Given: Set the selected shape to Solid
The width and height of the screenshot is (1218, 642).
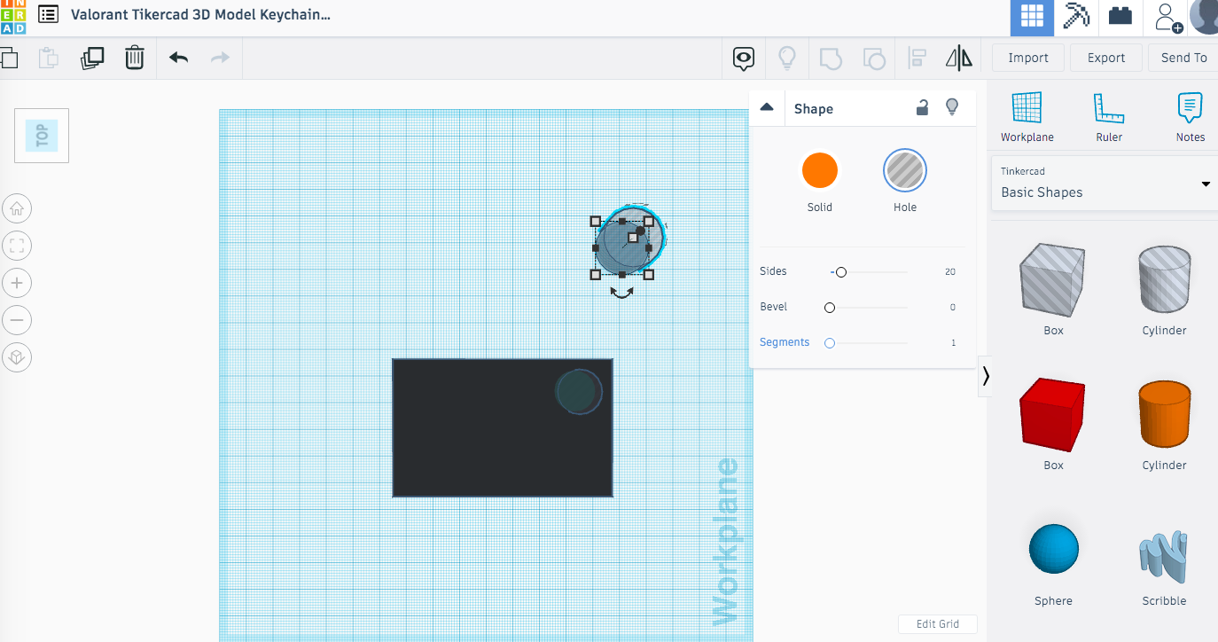Looking at the screenshot, I should (819, 170).
